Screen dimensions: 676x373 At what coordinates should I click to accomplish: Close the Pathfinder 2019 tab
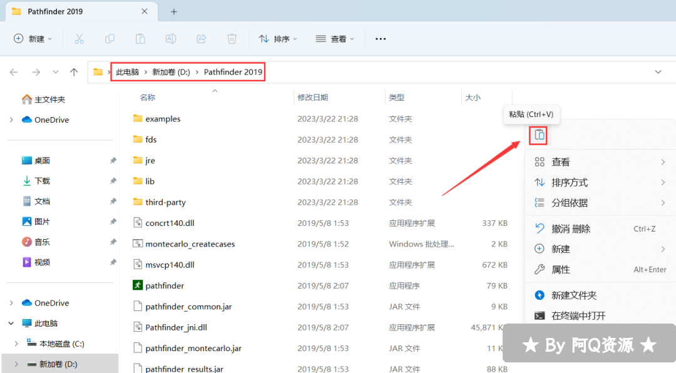[145, 12]
